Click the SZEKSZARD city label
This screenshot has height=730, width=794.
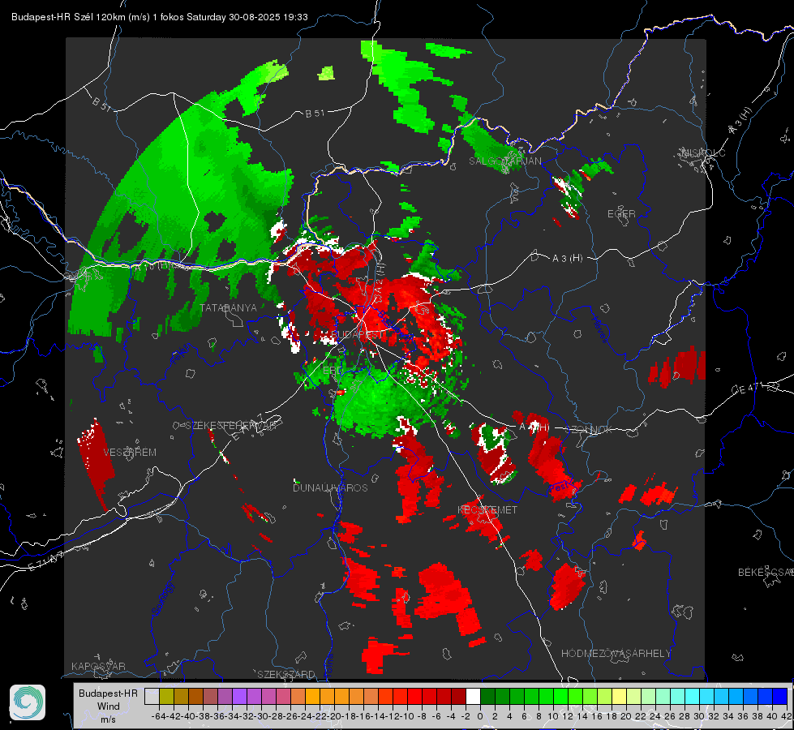point(286,674)
